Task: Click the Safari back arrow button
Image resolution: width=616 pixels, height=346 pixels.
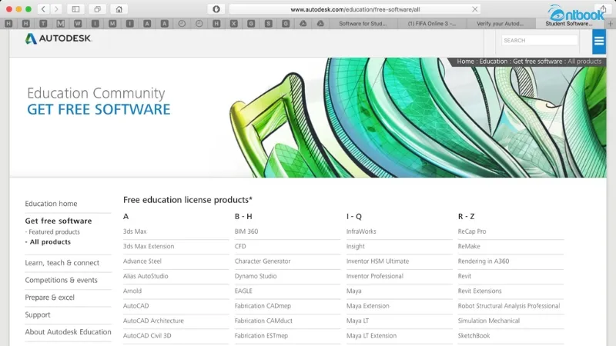Action: (42, 9)
